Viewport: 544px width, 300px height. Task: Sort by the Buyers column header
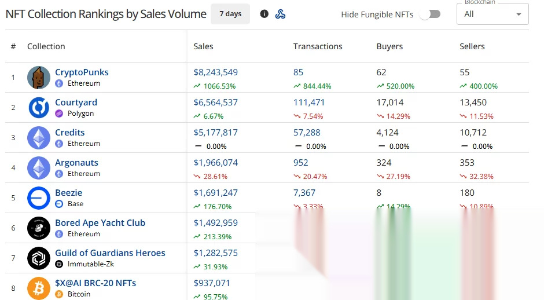pos(389,46)
